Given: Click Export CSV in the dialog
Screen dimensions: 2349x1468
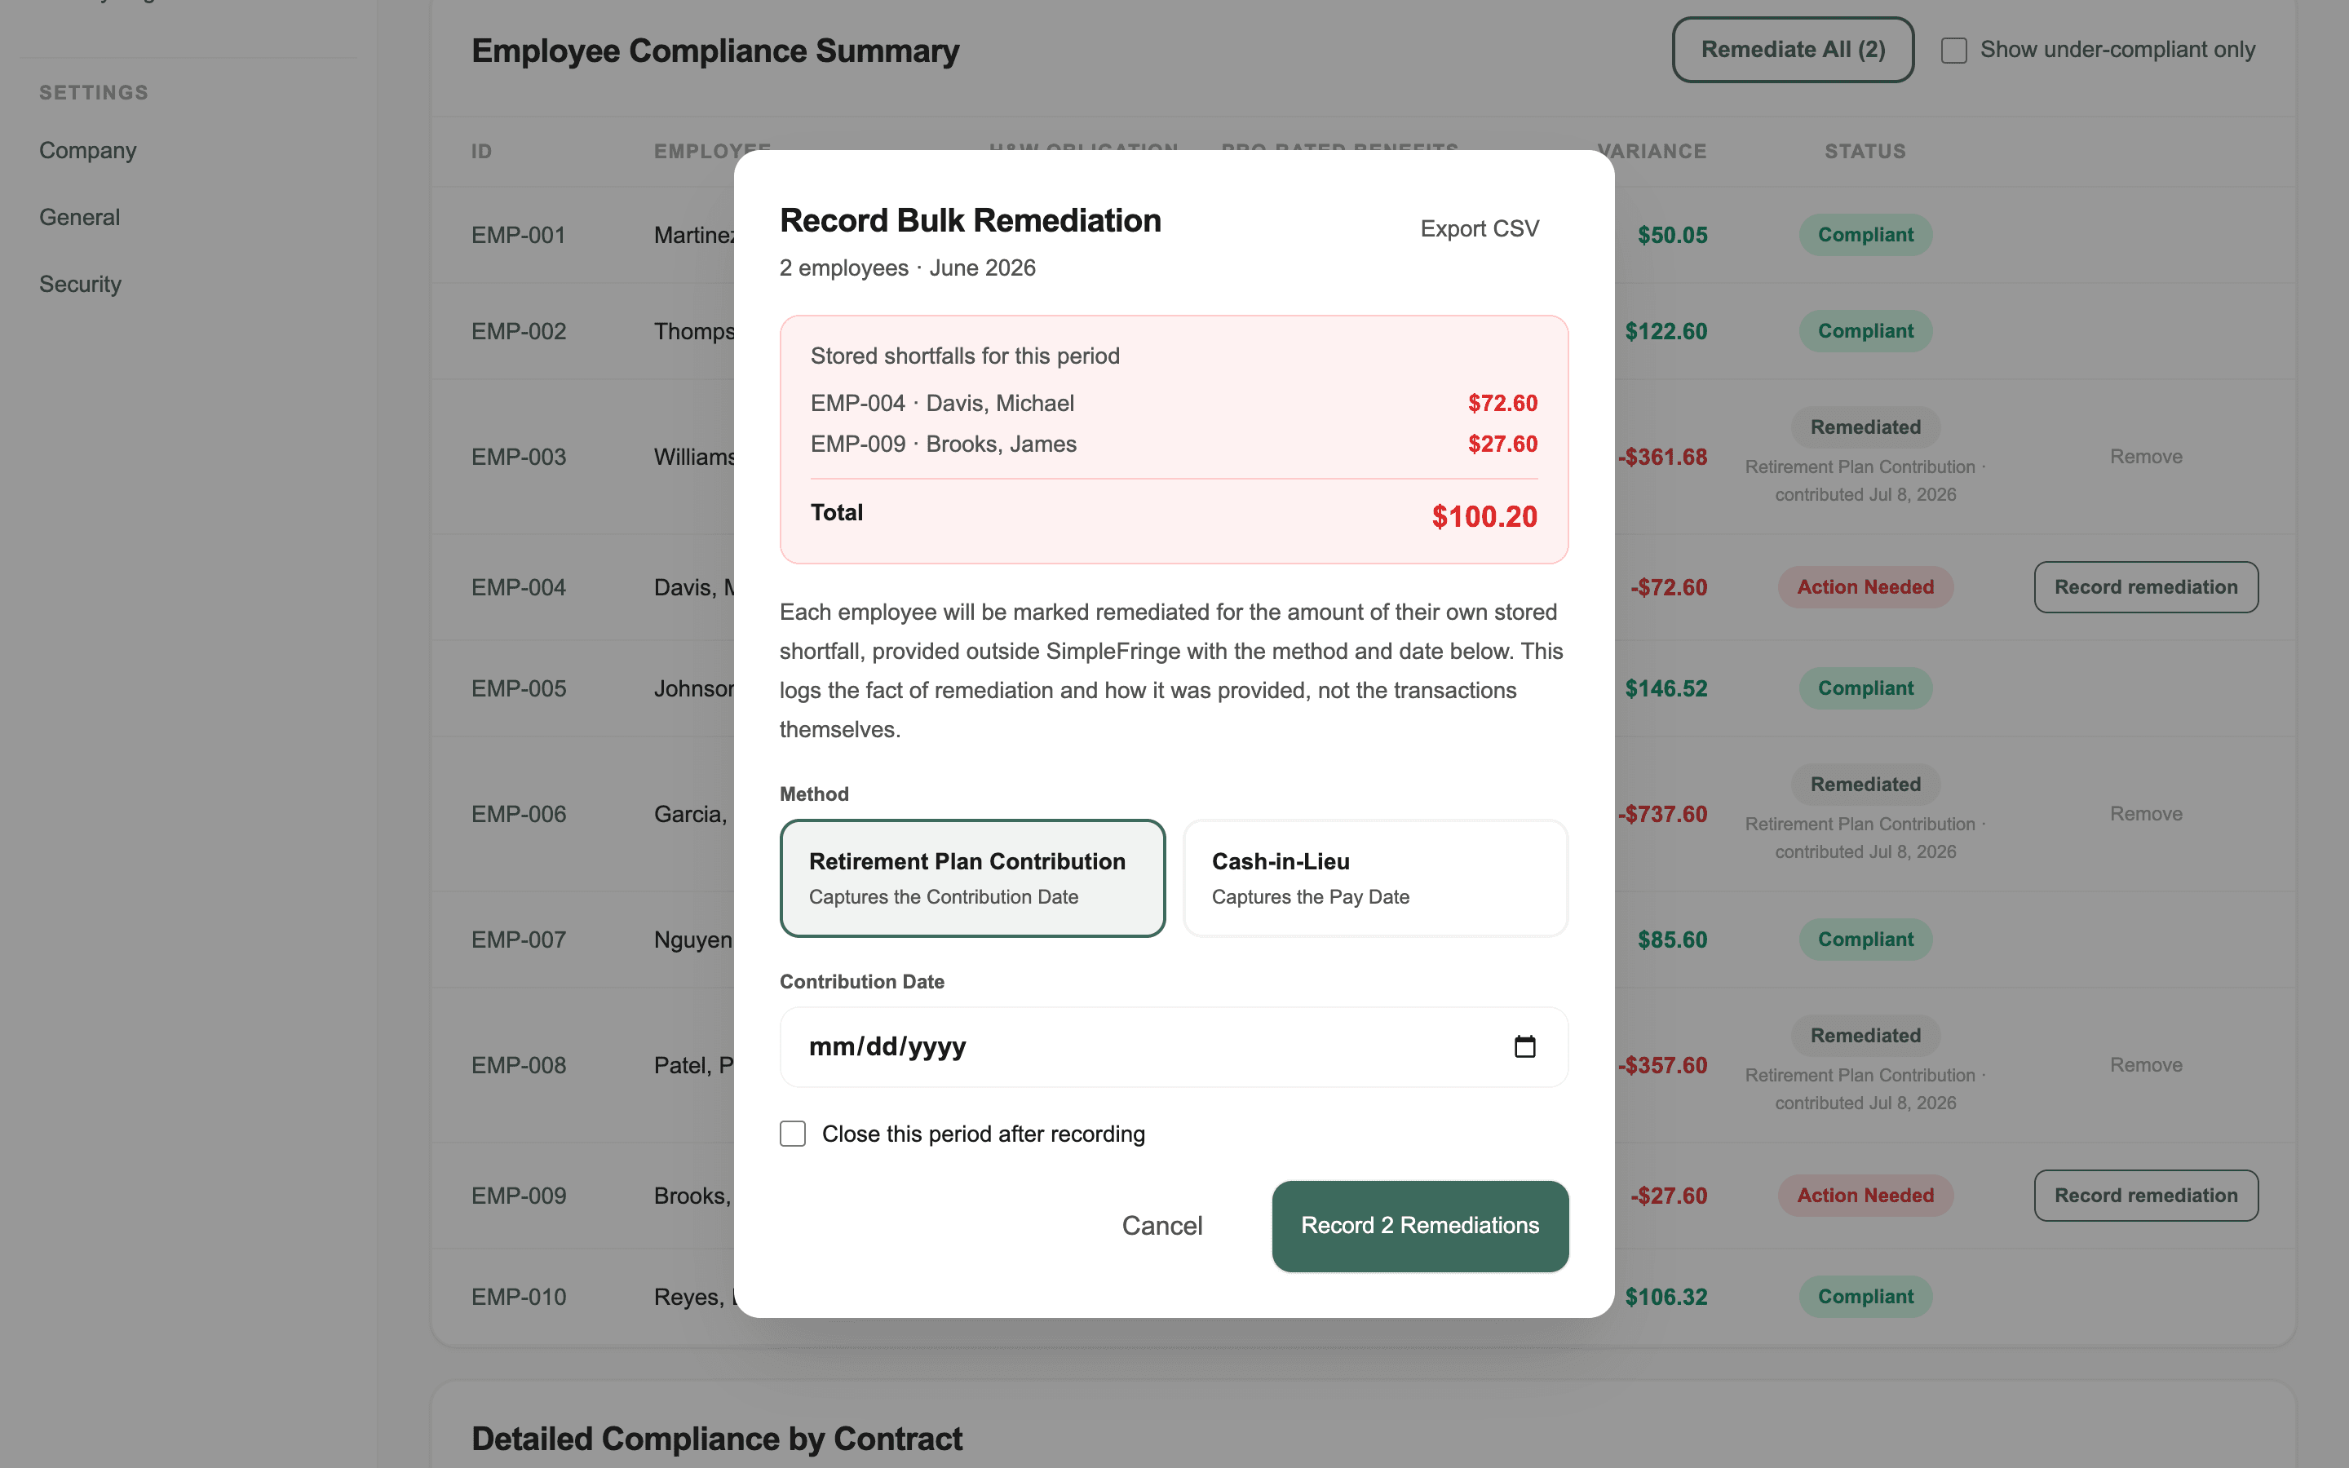Looking at the screenshot, I should [x=1480, y=229].
